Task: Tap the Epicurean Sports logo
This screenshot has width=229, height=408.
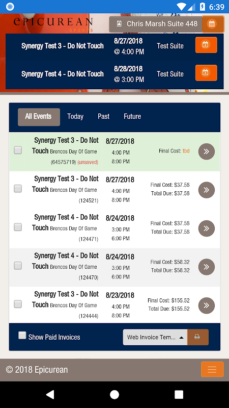Action: click(53, 23)
